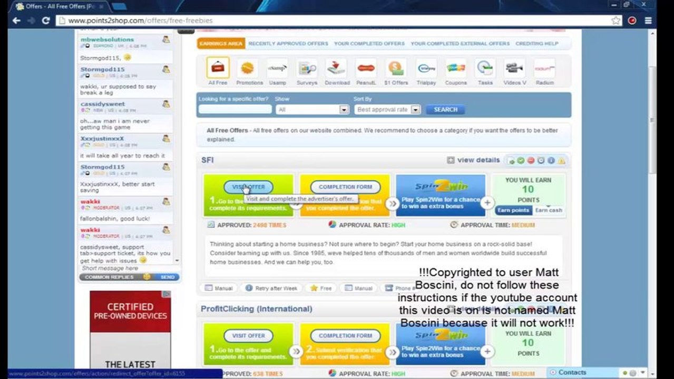The image size is (674, 379).
Task: Select the PeanutL category icon
Action: pos(366,68)
